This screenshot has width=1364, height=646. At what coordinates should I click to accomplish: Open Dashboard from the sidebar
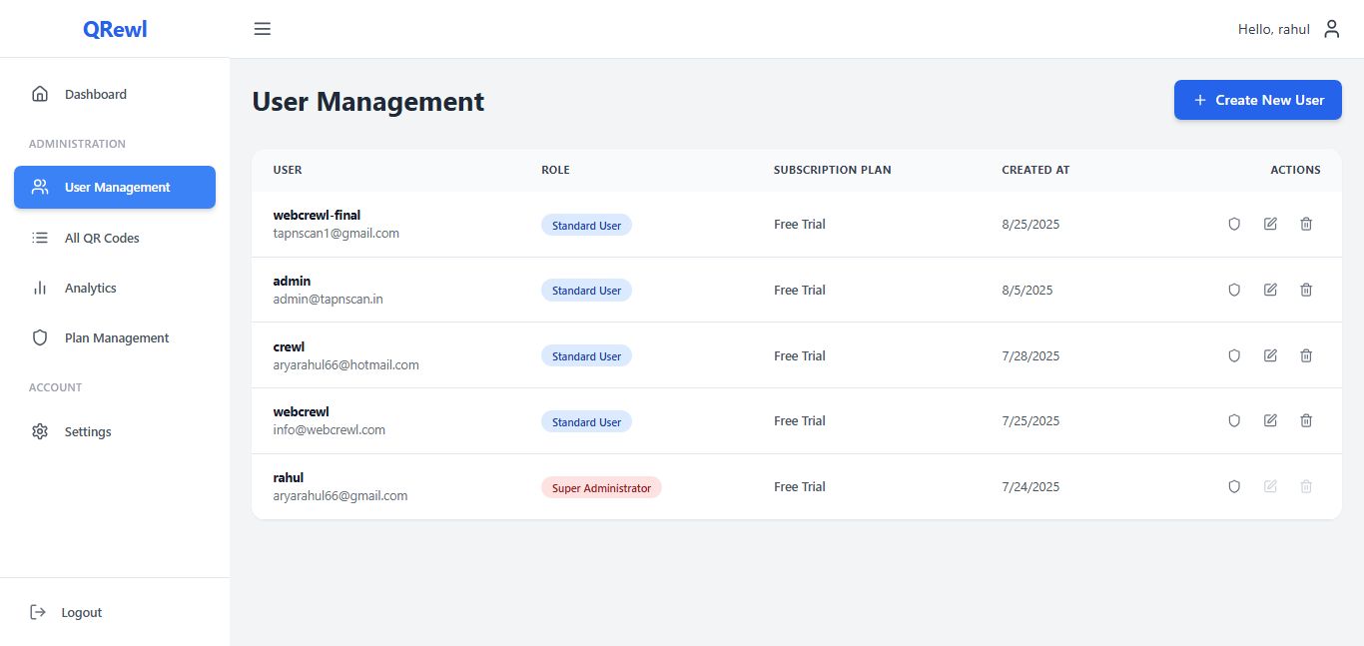point(95,94)
